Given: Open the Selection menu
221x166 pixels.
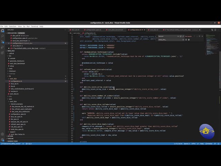Looking at the screenshot, I should 13,26.
